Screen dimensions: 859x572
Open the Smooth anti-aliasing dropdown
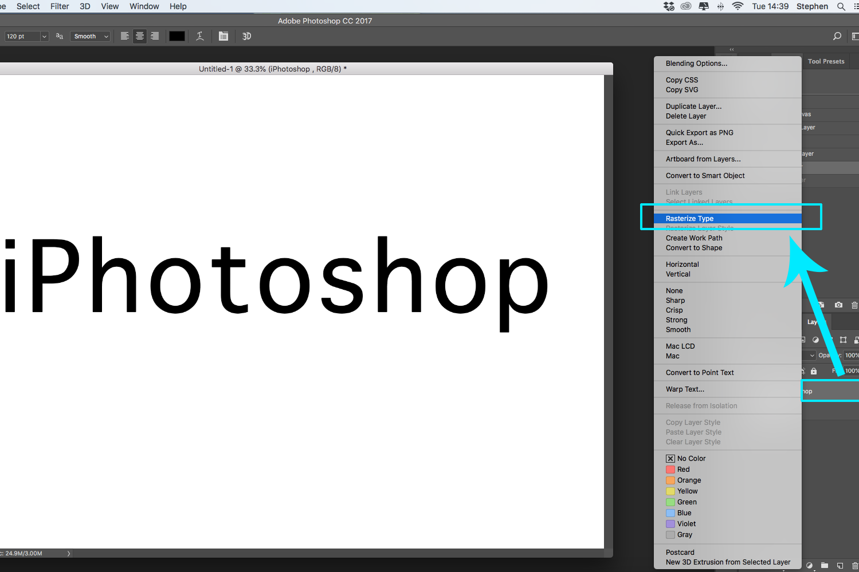90,36
